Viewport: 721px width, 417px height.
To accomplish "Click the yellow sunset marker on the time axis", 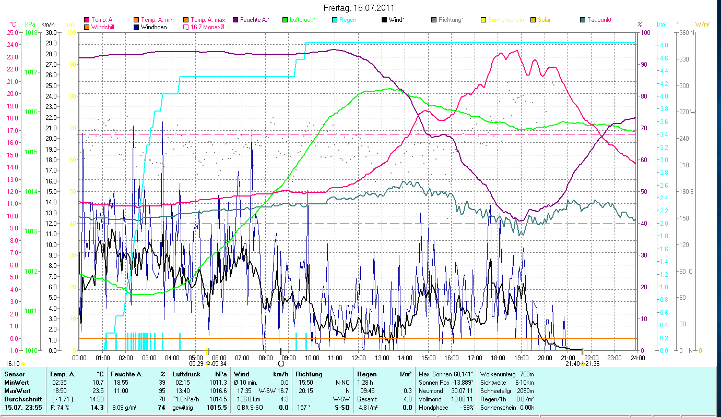I will coord(583,352).
